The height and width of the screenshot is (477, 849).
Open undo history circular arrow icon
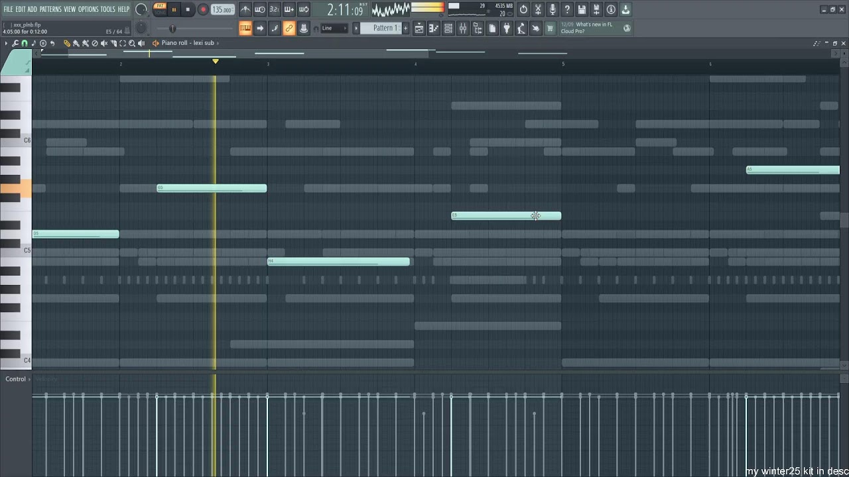click(x=523, y=9)
